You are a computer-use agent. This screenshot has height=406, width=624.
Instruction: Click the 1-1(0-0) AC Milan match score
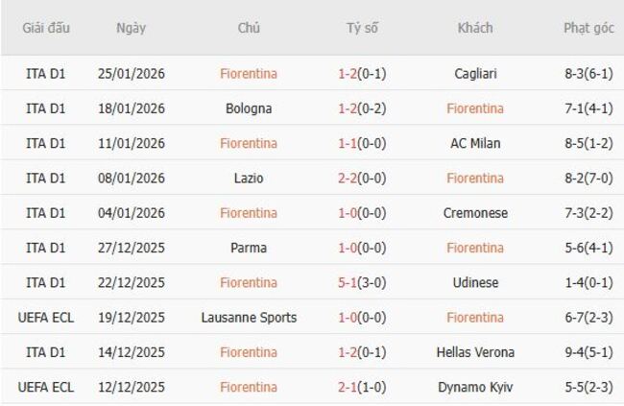click(362, 143)
